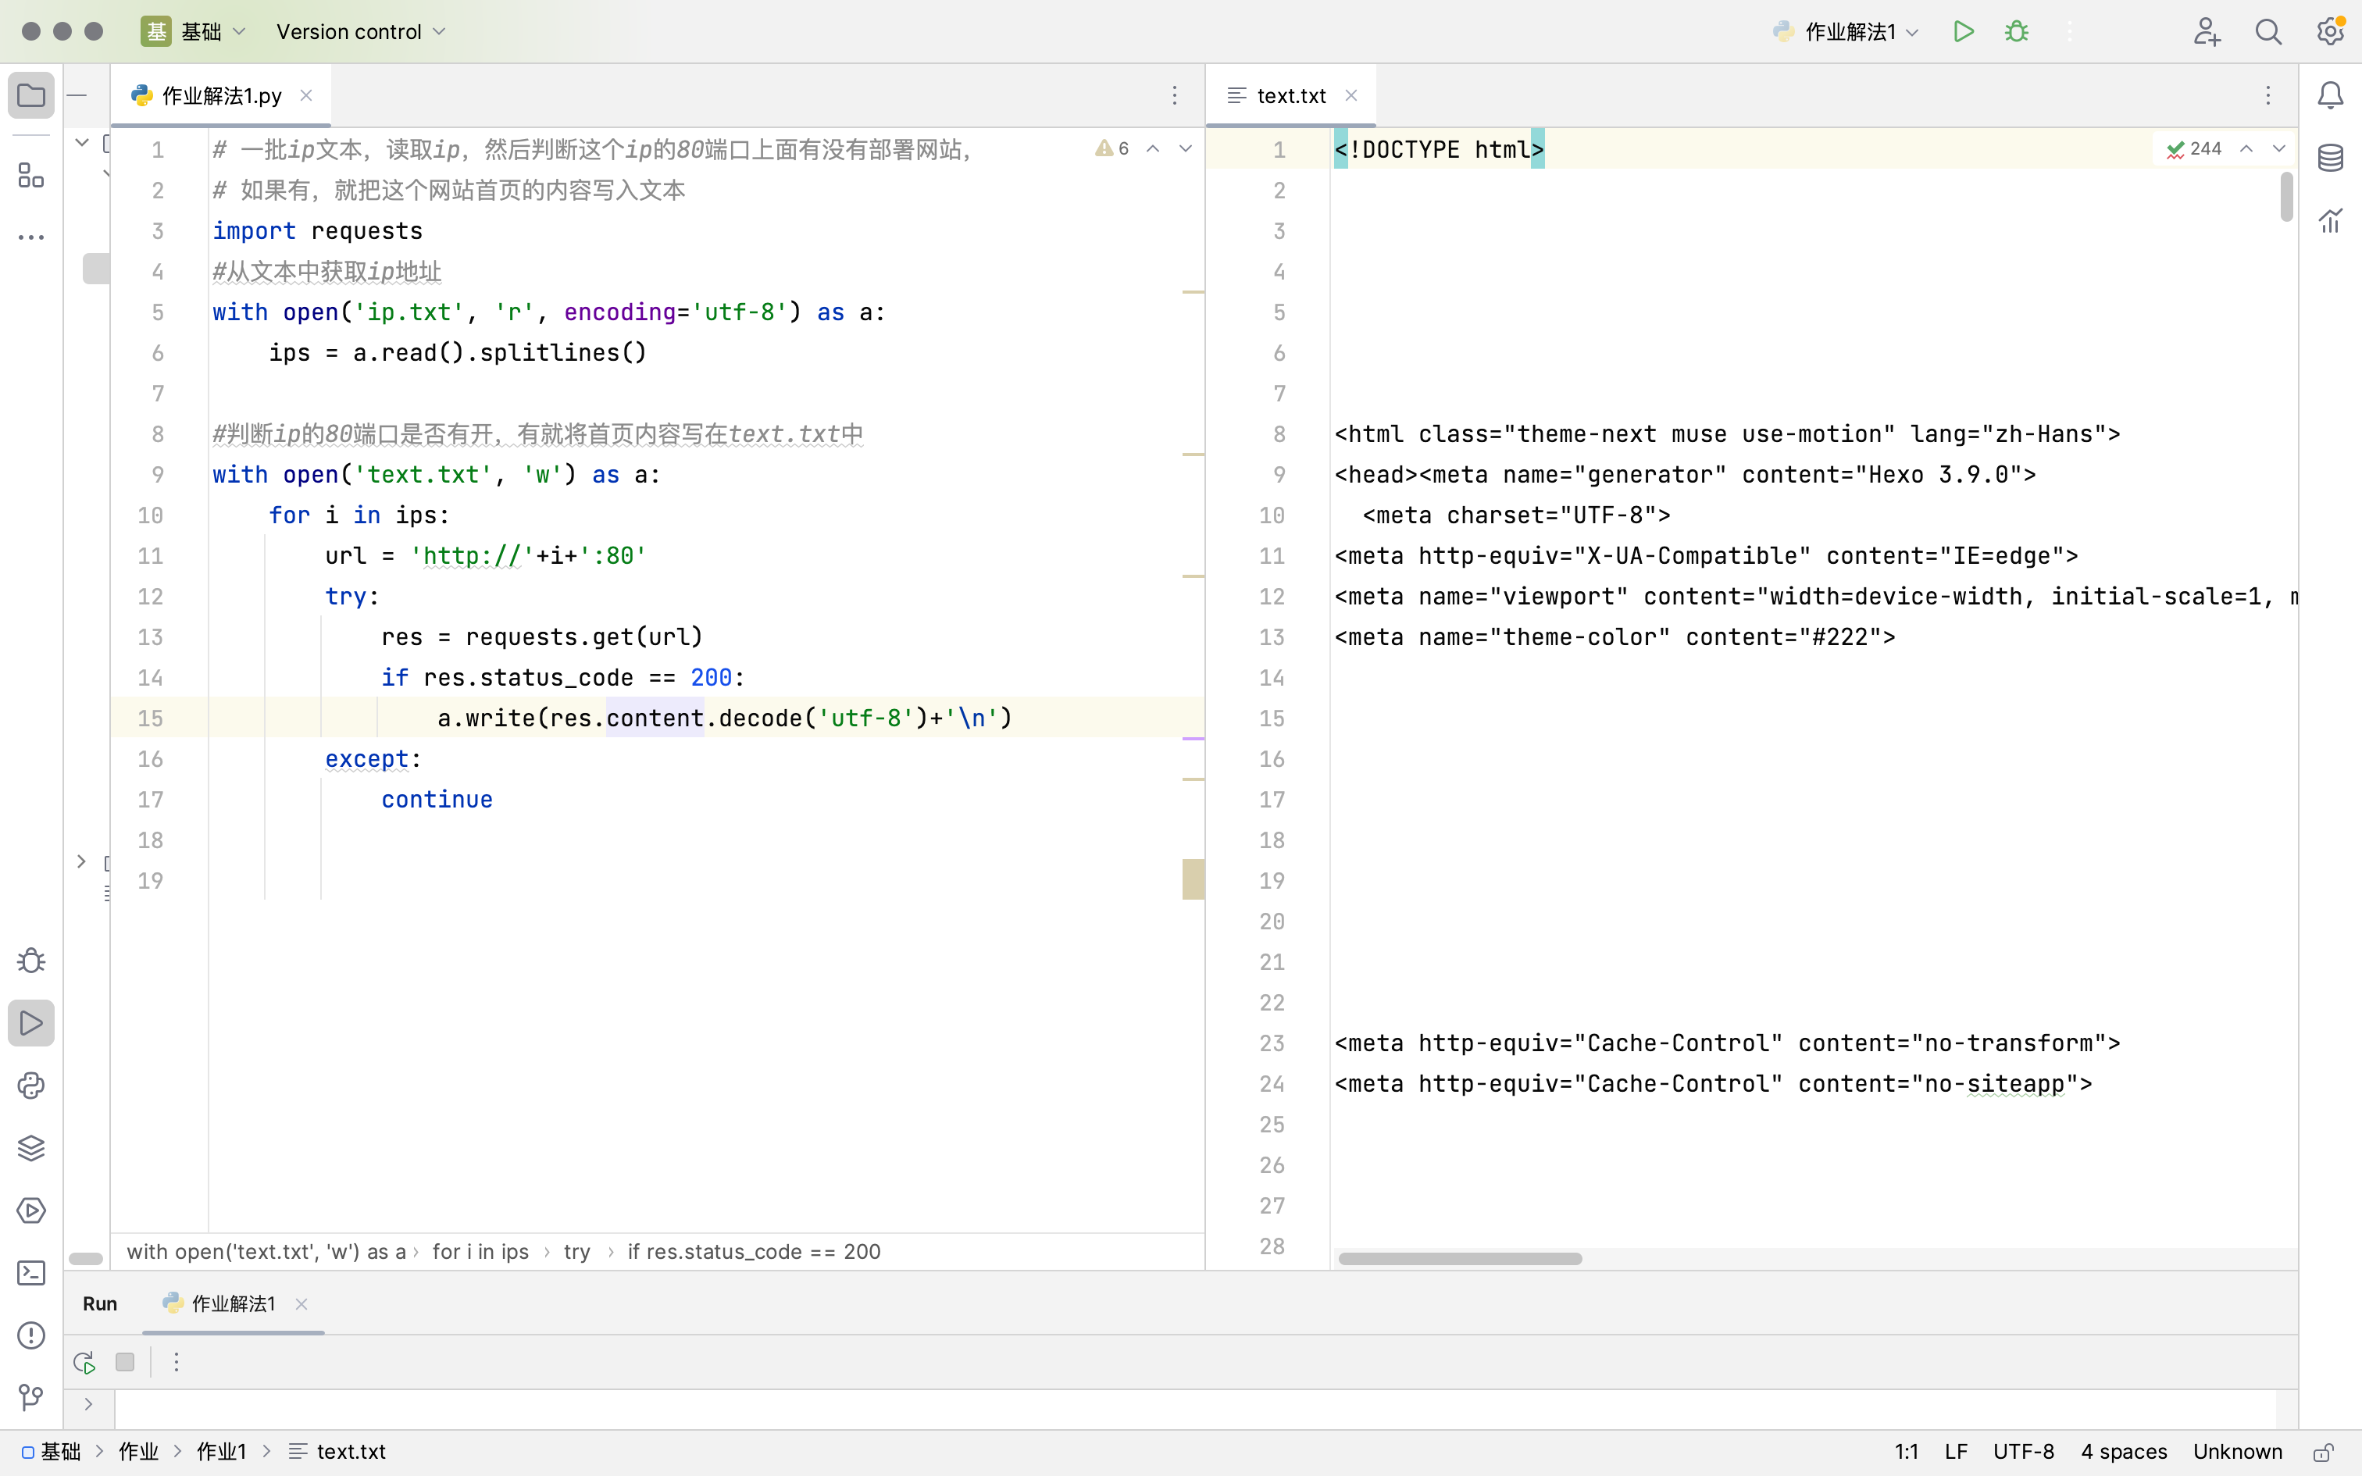
Task: Click the text.txt vertical scrollbar thumb
Action: tap(2287, 197)
